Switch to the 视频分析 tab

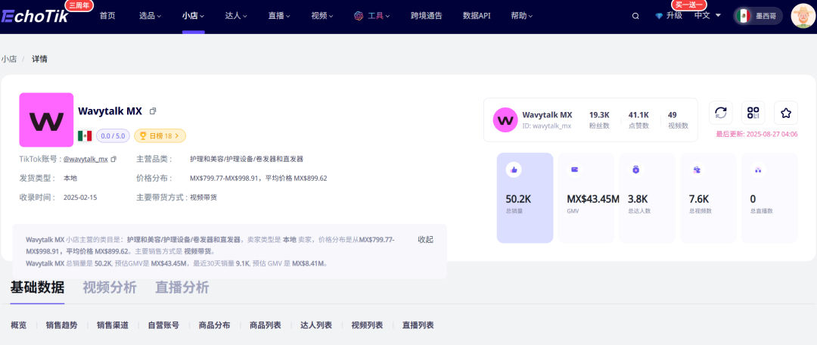(110, 287)
